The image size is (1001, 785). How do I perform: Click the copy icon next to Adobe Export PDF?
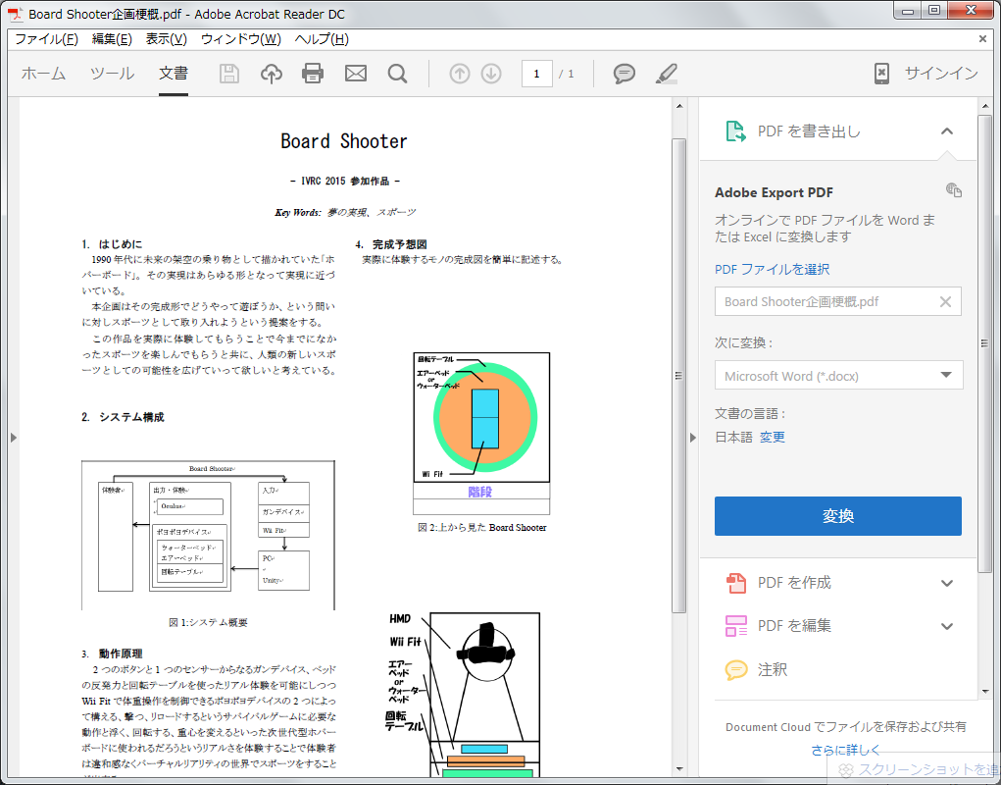(954, 190)
